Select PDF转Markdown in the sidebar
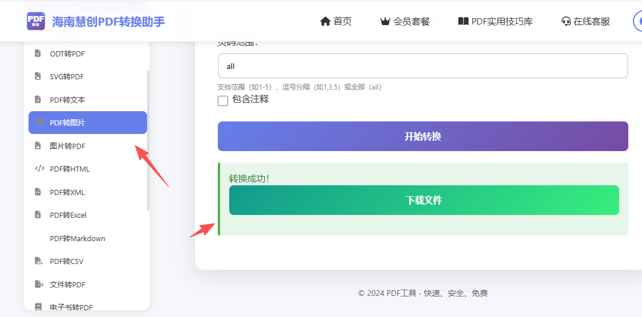 [x=88, y=238]
